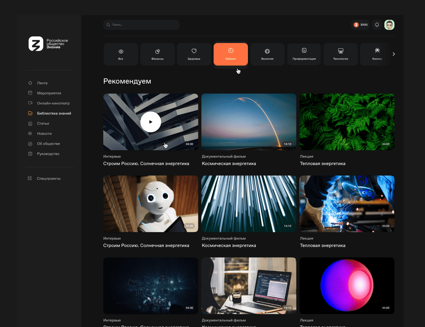Screen dimensions: 425x327
Task: Open Строим Россию title under robot thumbnail
Action: click(146, 245)
